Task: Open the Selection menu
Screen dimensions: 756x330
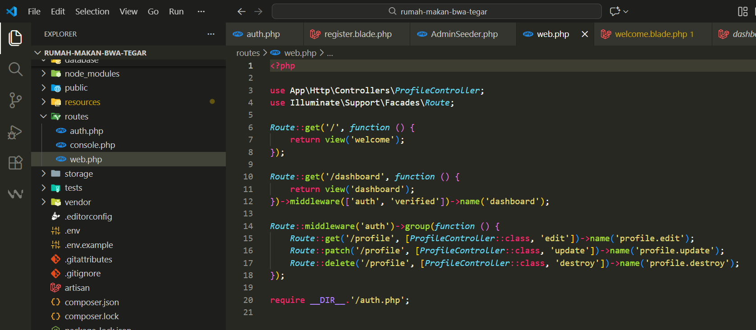Action: (x=92, y=12)
